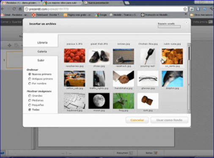Bookmark page with the star icon

pyautogui.click(x=185, y=9)
